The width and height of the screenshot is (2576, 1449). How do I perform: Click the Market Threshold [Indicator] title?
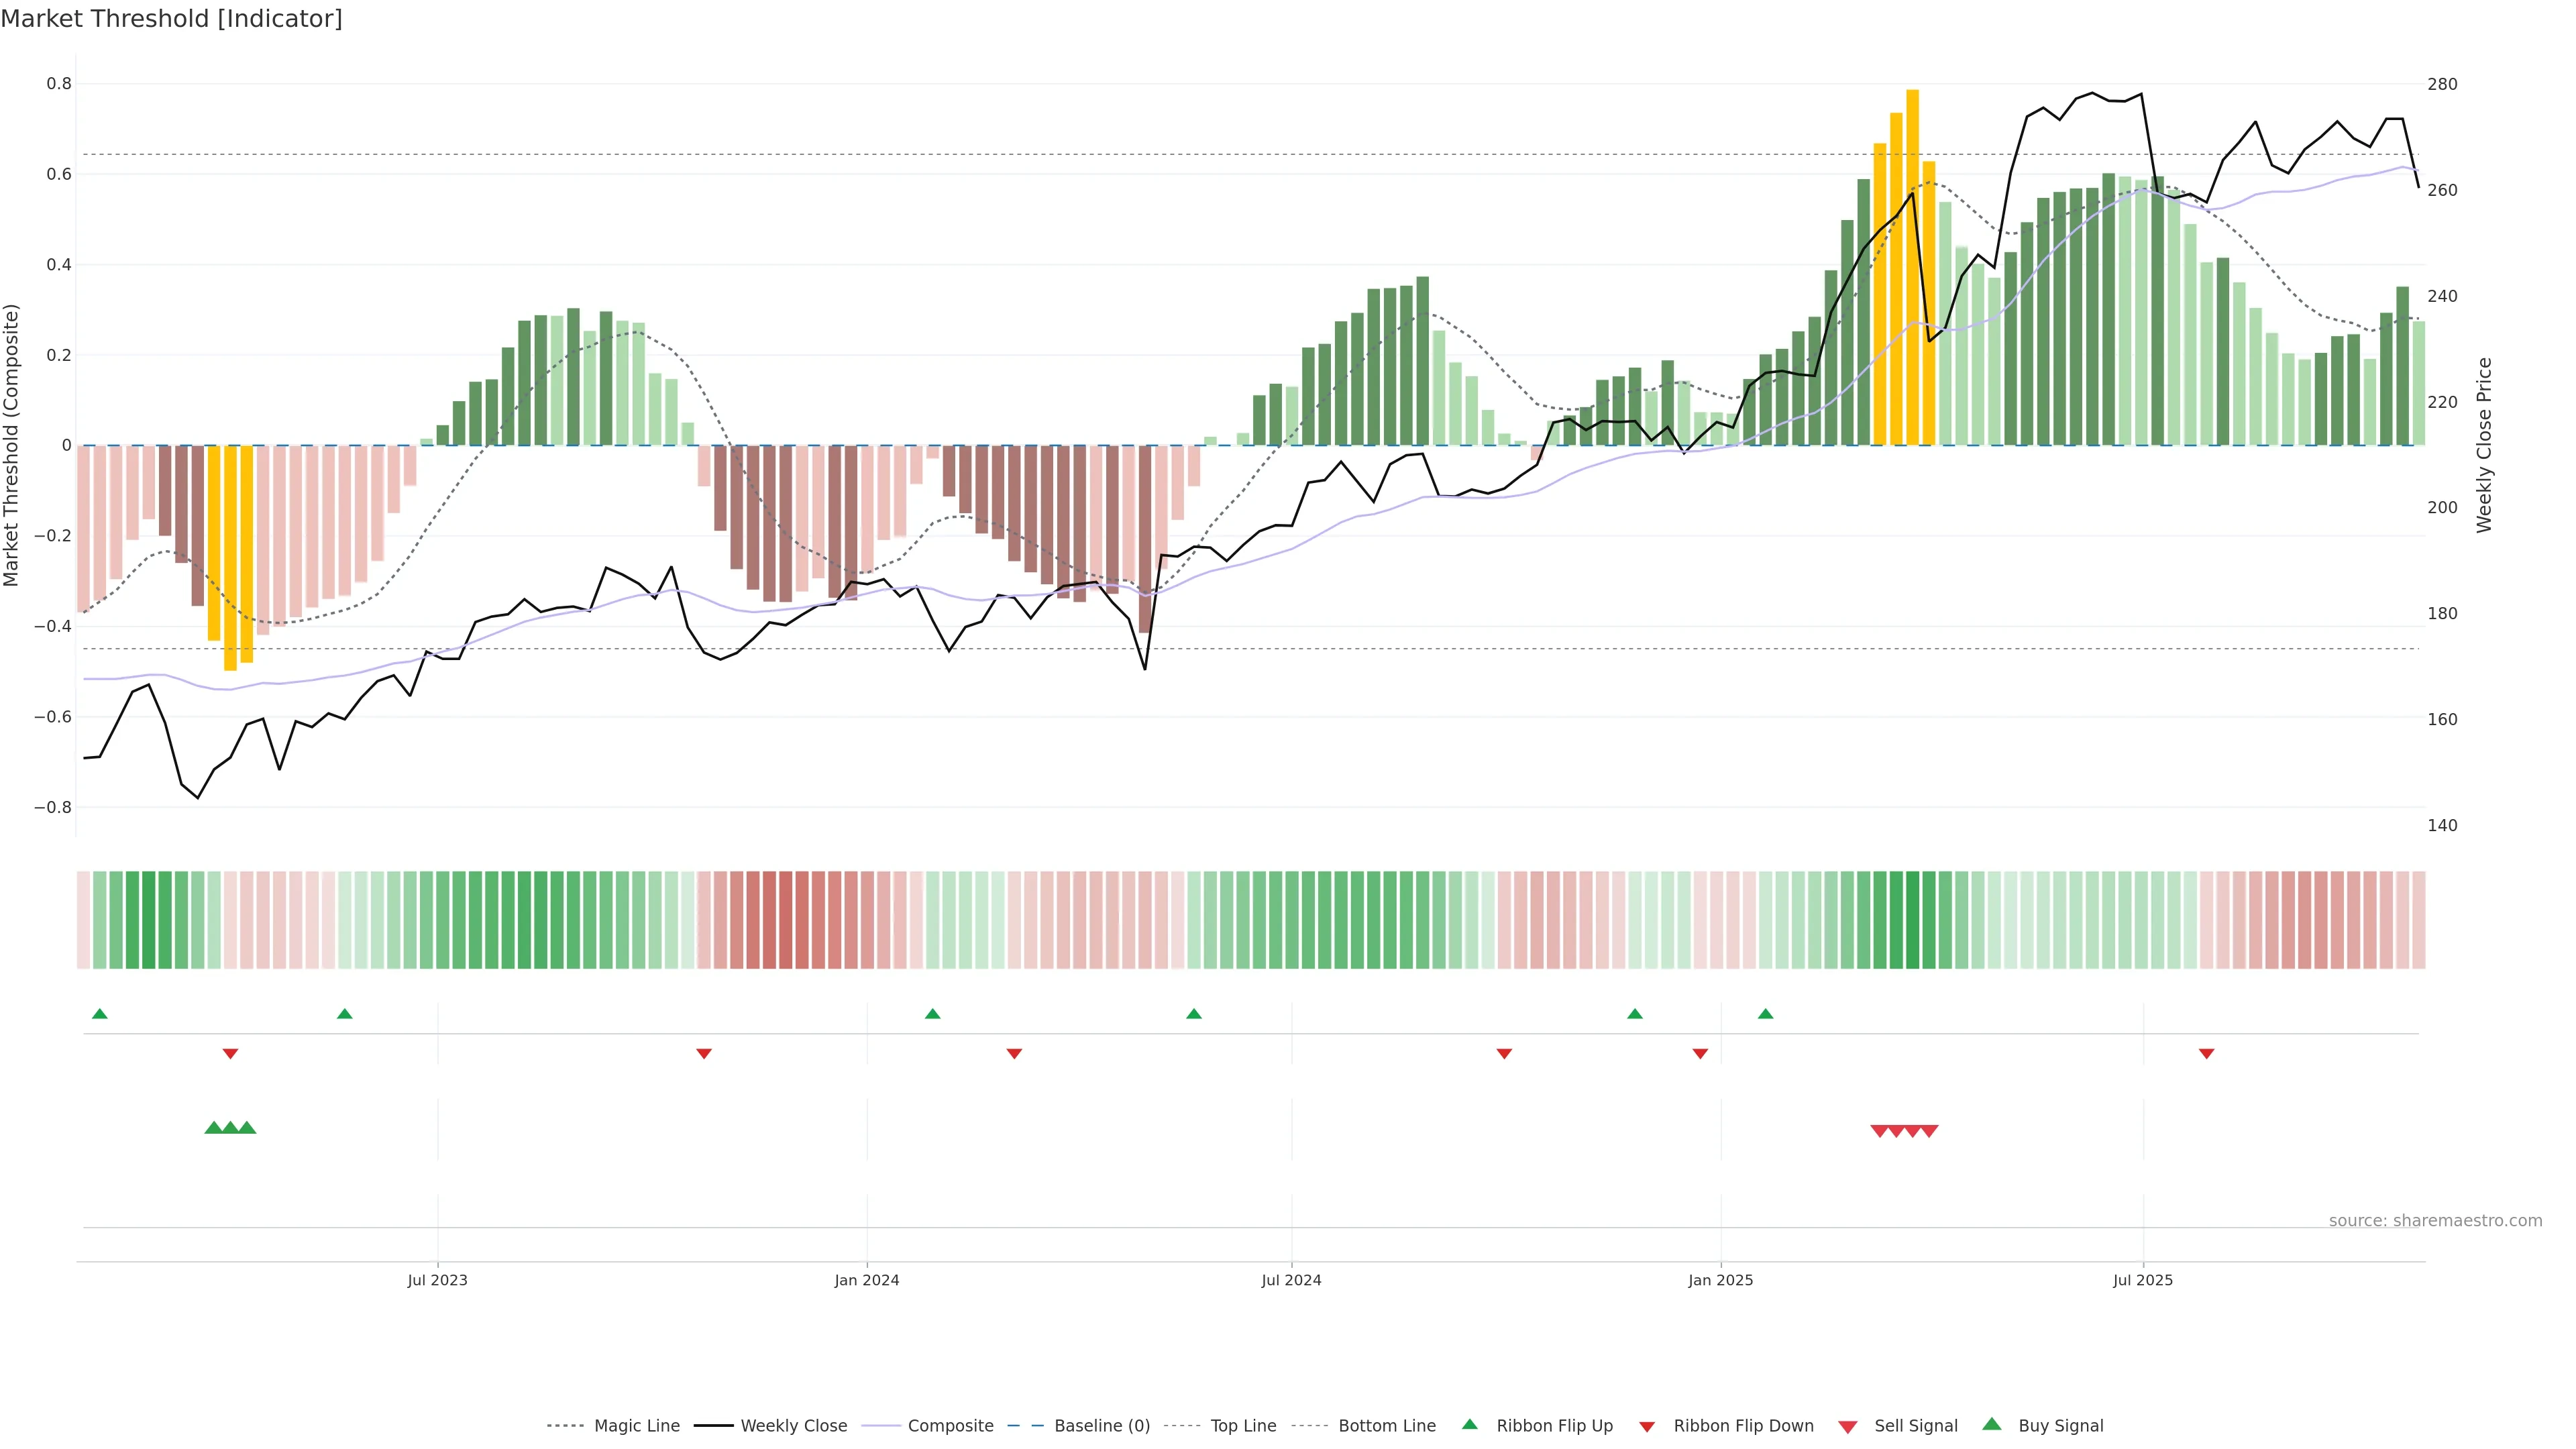(171, 19)
